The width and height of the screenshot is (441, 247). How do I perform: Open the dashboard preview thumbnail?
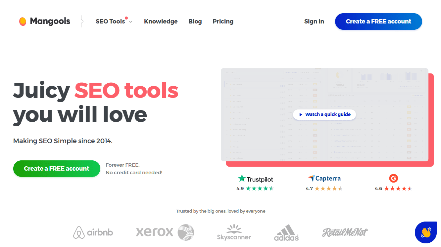(324, 115)
